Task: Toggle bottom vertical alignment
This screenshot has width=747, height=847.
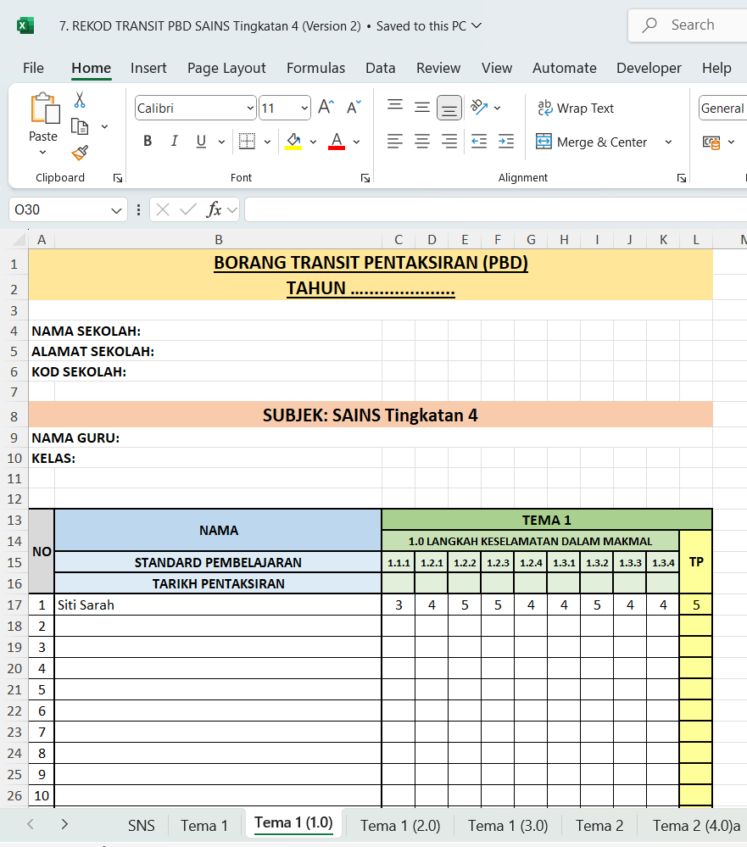Action: [449, 108]
